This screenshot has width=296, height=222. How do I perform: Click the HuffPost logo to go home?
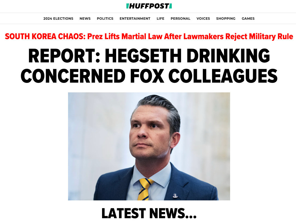coord(149,6)
